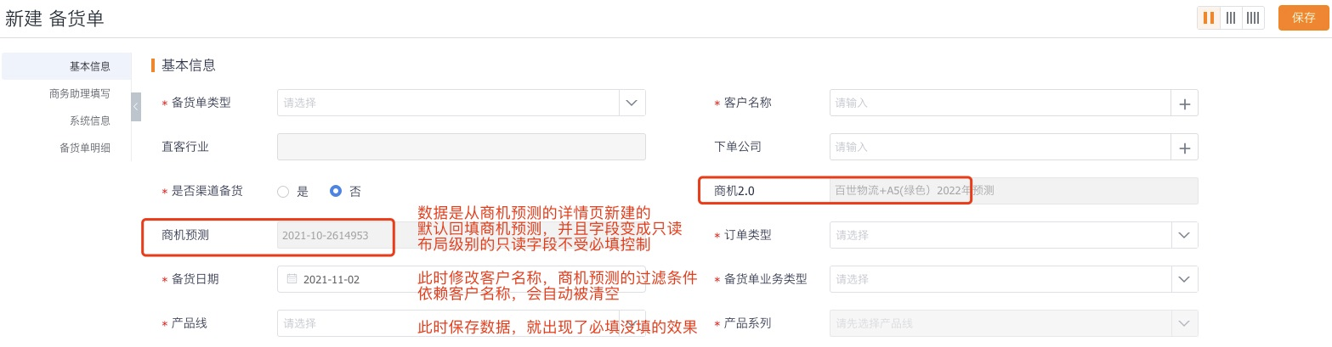Open the 备货单类型 dropdown

(632, 103)
